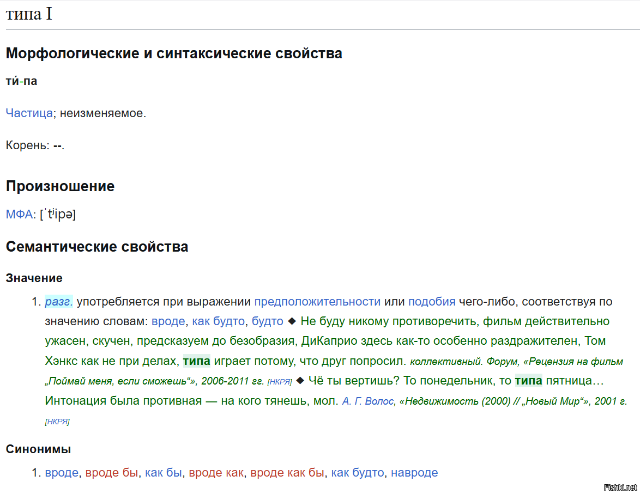
Task: Click the типа I page heading
Action: click(29, 15)
